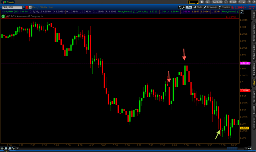Click the D: 5/31/13 4:55 PM date cell
The height and width of the screenshot is (152, 256).
40,11
